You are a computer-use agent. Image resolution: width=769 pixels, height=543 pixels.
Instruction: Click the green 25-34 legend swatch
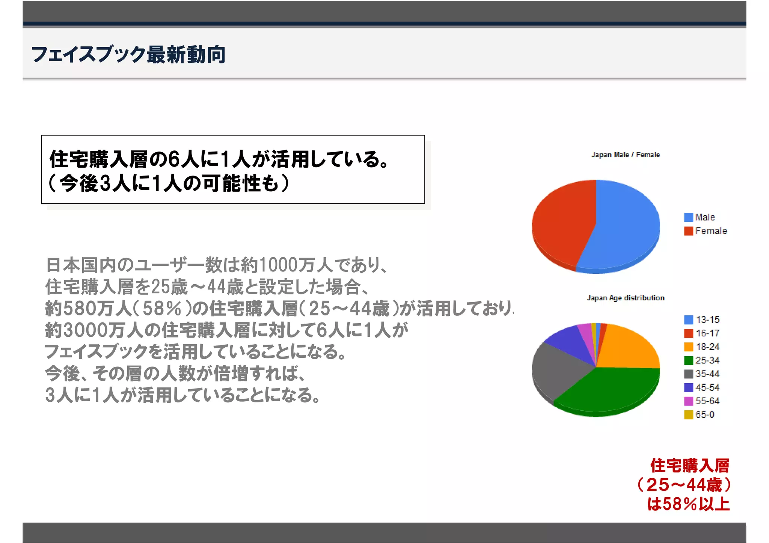coord(688,360)
